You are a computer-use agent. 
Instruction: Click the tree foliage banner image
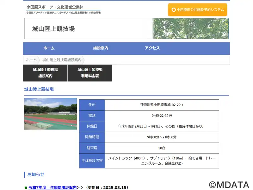(190, 28)
